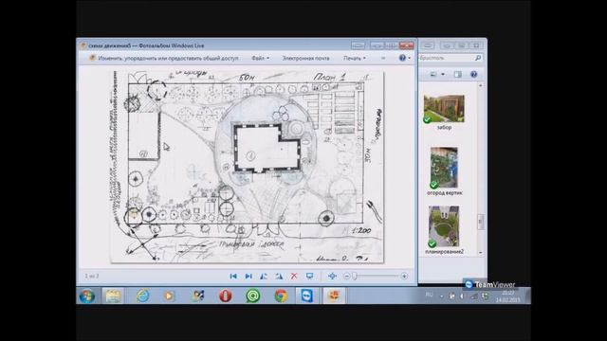The width and height of the screenshot is (607, 341).
Task: Open Windows Explorer from the taskbar
Action: point(113,296)
